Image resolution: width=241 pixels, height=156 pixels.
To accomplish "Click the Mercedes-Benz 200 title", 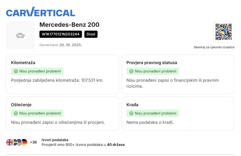I will pos(69,25).
